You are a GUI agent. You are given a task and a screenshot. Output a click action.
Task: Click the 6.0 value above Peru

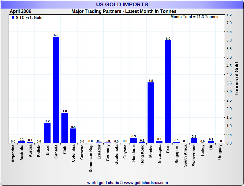pyautogui.click(x=168, y=39)
